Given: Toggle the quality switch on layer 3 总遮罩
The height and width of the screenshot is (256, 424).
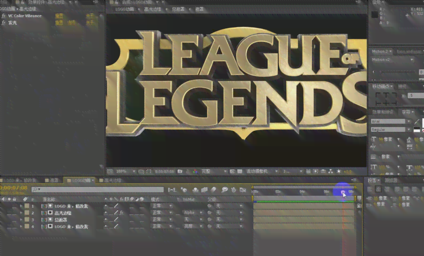Looking at the screenshot, I should click(x=116, y=220).
